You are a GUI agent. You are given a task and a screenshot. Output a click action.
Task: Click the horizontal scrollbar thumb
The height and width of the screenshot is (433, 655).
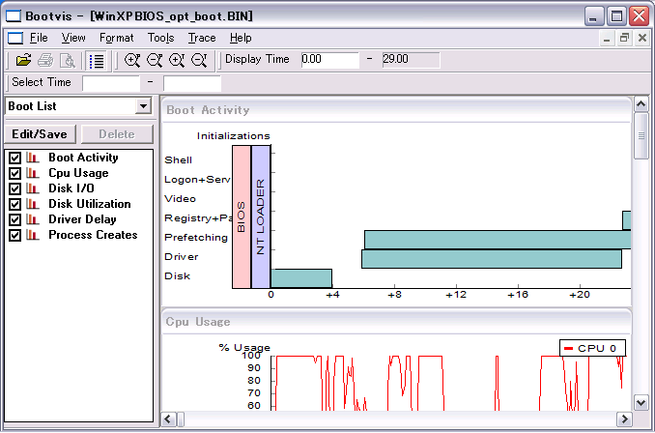[x=181, y=419]
